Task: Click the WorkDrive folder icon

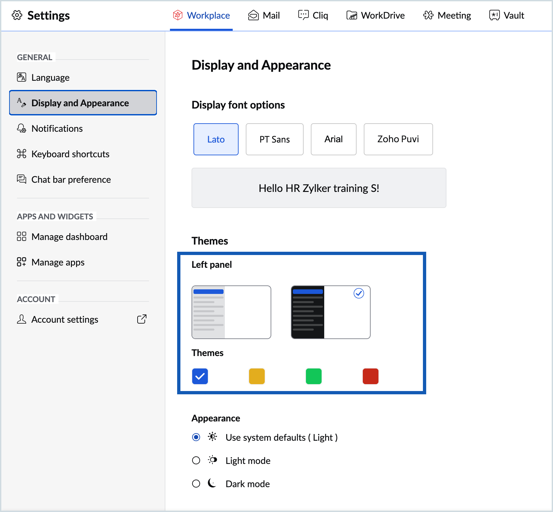Action: tap(352, 15)
